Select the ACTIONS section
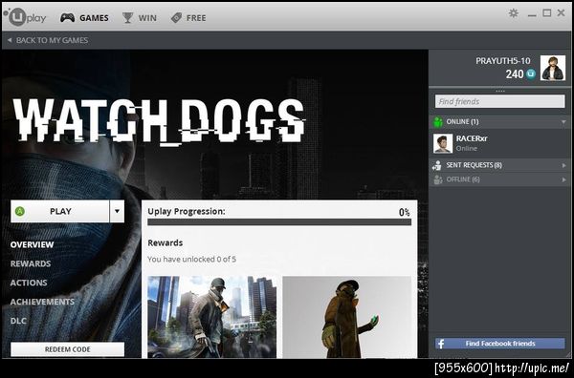 [29, 283]
